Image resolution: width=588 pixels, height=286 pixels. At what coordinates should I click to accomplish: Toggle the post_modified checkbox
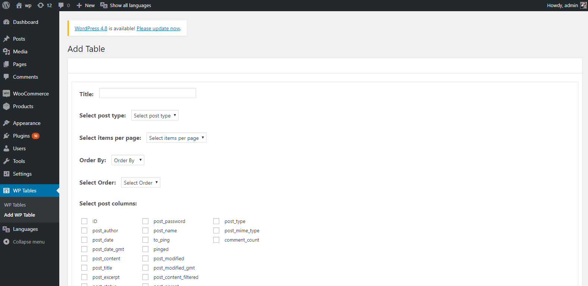coord(145,258)
